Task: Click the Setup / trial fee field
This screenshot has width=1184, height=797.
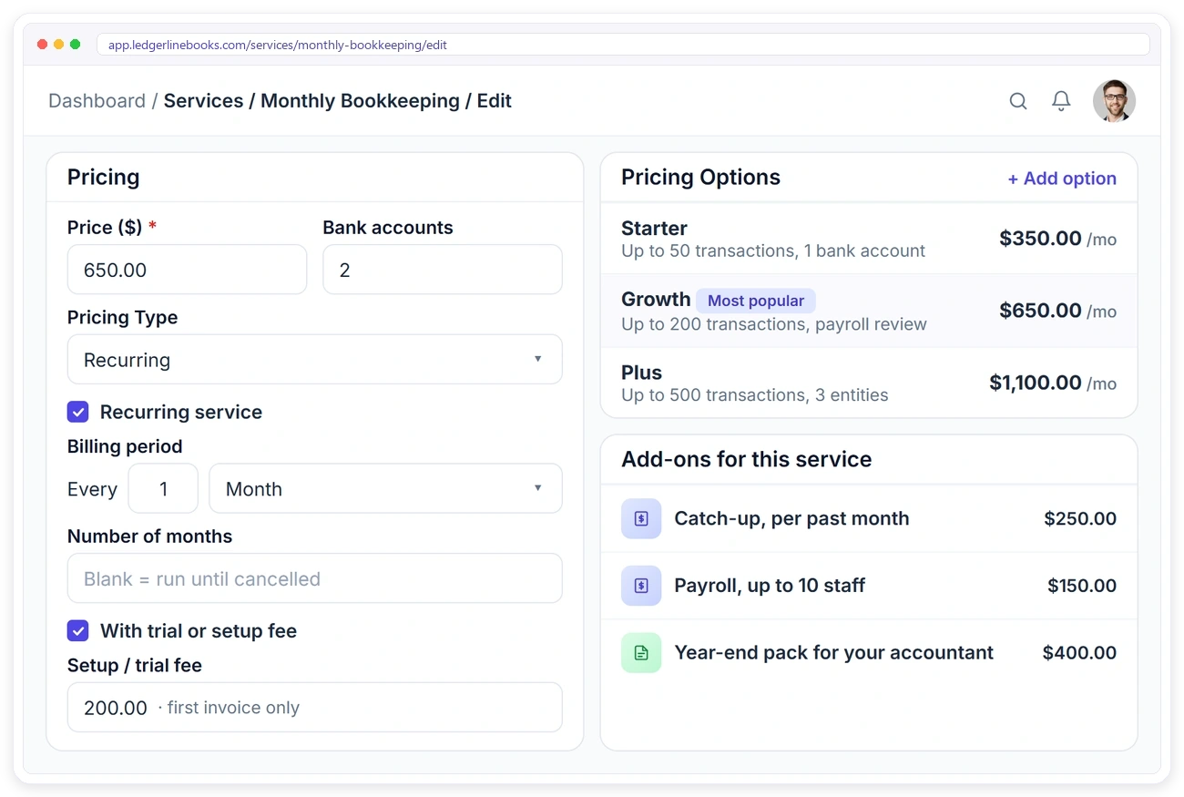Action: pyautogui.click(x=315, y=708)
